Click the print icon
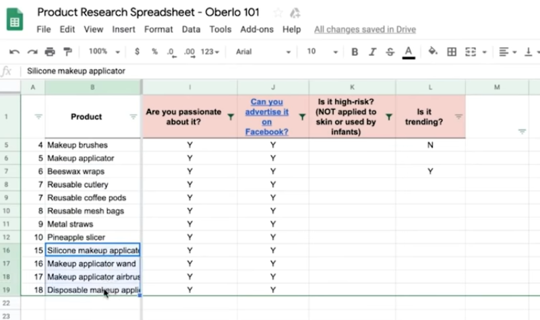This screenshot has height=320, width=540. (49, 52)
